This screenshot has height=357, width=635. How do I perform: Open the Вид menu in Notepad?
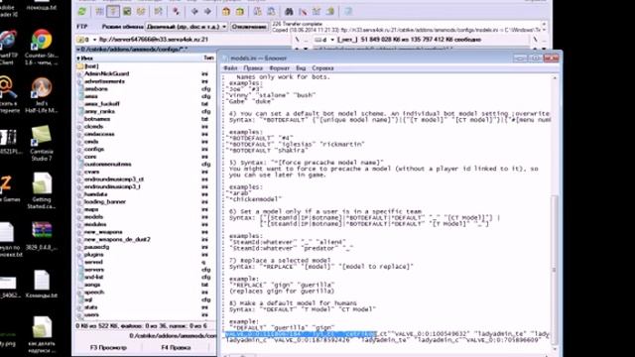[x=301, y=68]
